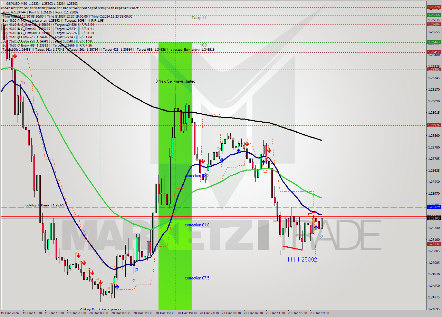The width and height of the screenshot is (442, 317).
Task: Click the red 1.26720 price tag
Action: pos(434,7)
